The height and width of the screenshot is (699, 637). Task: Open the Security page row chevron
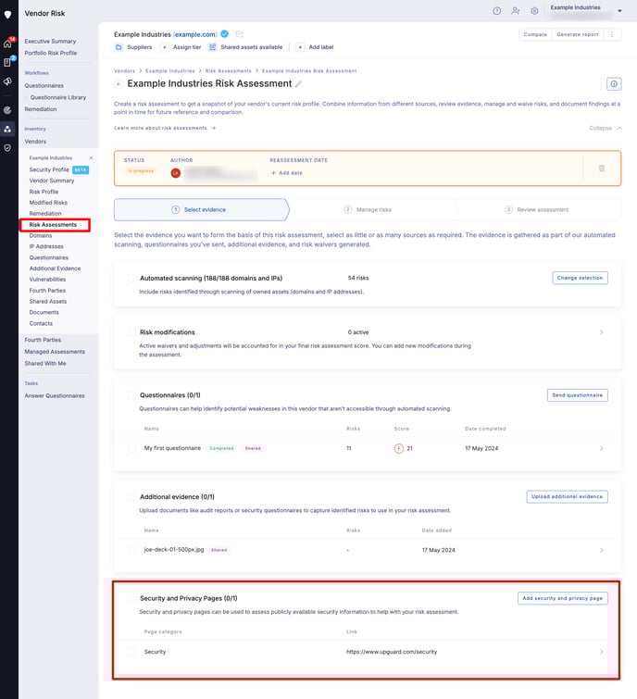click(601, 652)
